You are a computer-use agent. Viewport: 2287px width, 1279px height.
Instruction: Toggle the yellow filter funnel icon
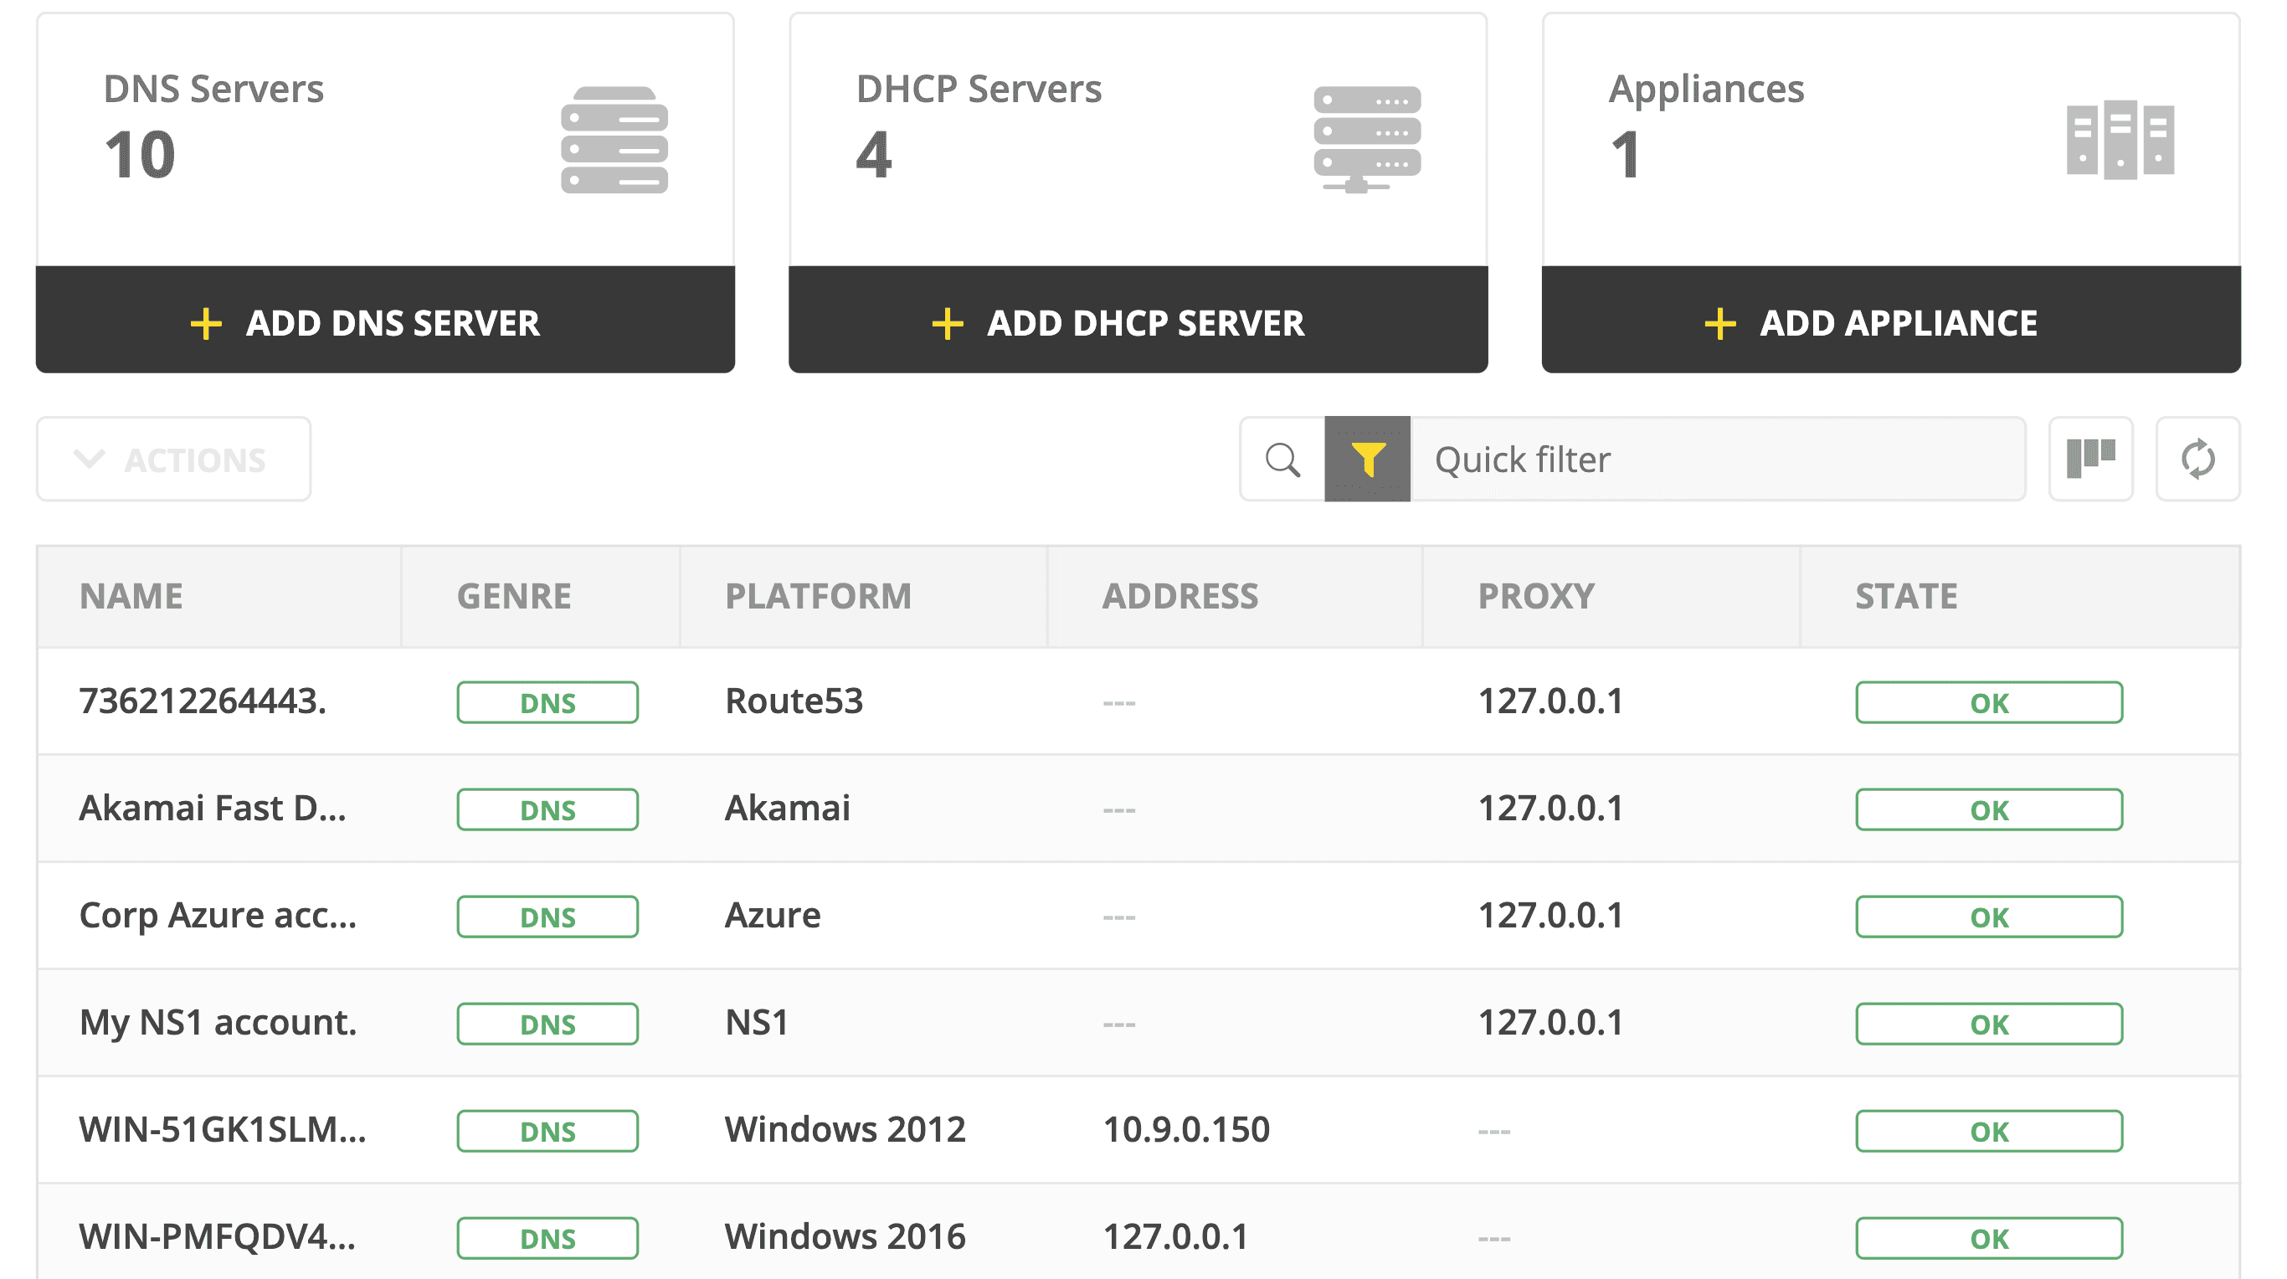coord(1367,460)
